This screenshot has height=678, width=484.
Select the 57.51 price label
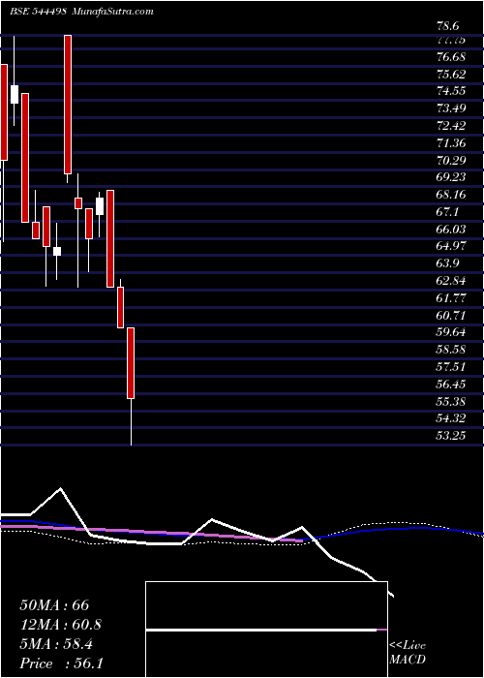[x=451, y=367]
